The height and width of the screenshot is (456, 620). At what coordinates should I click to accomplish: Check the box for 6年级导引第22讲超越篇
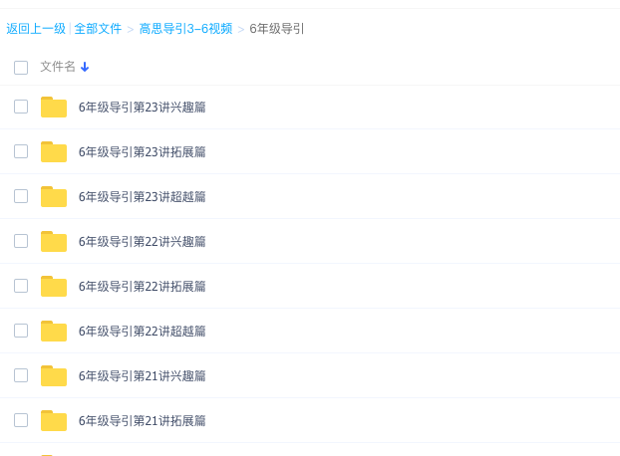tap(21, 331)
